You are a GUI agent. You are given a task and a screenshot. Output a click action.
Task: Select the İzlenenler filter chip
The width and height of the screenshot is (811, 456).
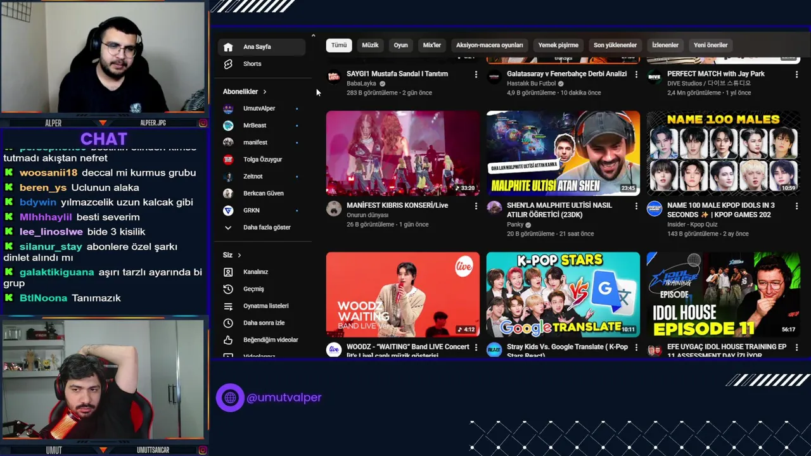[x=665, y=45]
